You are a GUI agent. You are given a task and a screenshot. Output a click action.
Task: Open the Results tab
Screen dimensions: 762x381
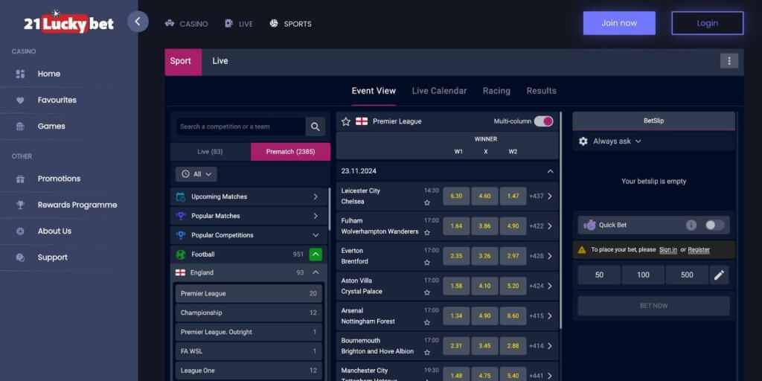[542, 91]
